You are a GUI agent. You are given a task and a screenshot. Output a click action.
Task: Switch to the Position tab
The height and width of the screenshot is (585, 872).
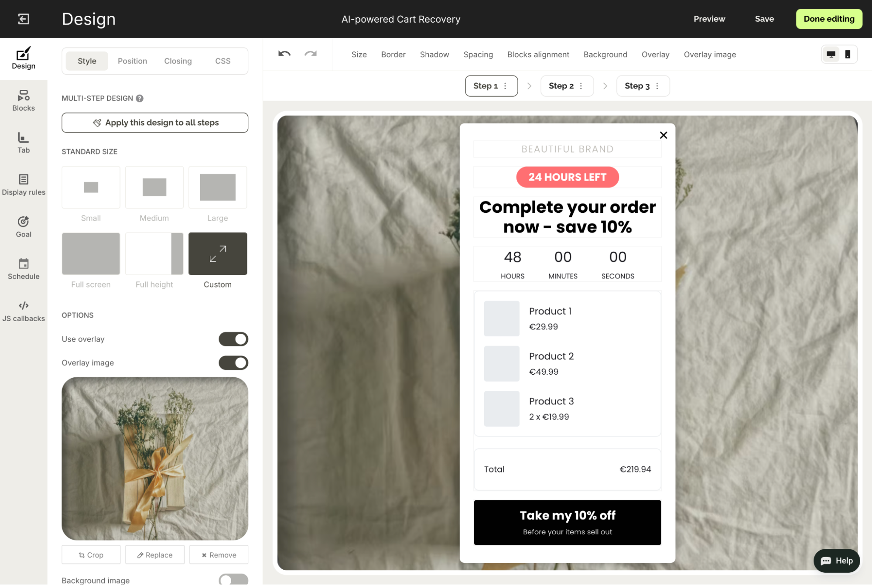click(x=132, y=61)
